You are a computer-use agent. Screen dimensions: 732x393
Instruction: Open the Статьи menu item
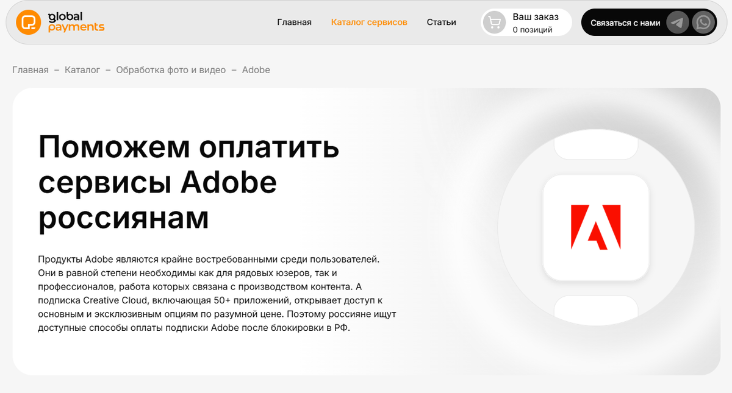[442, 23]
